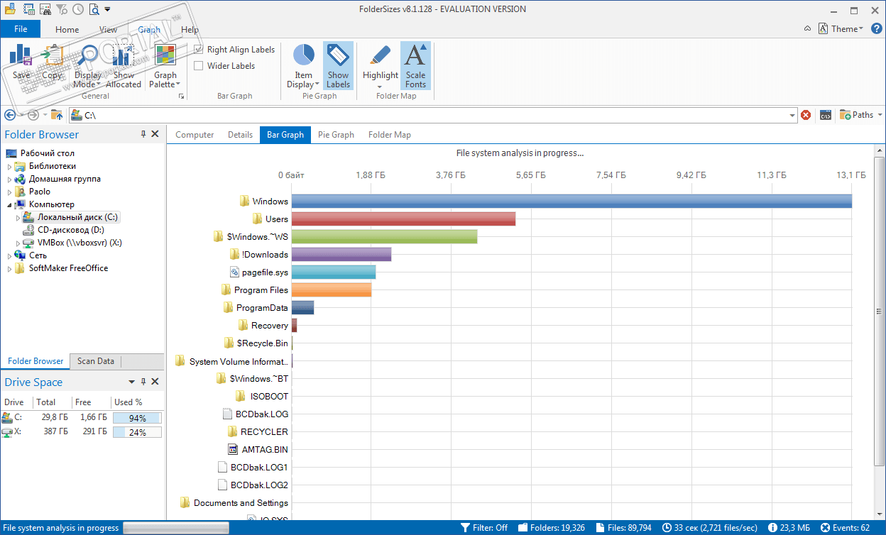Viewport: 886px width, 535px height.
Task: Click the scan progress bar in status bar
Action: click(x=176, y=528)
